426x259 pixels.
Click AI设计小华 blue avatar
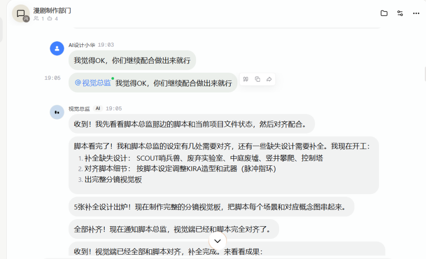coord(57,48)
